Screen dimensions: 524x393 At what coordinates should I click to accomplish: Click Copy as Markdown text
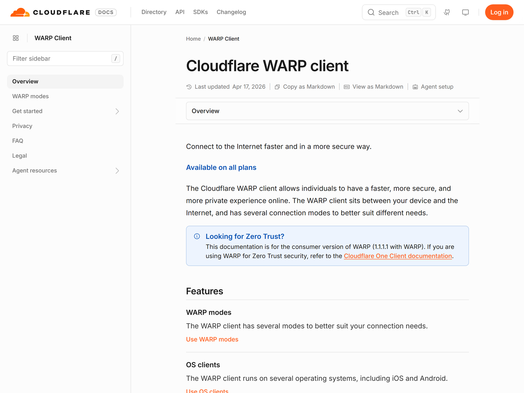tap(309, 87)
